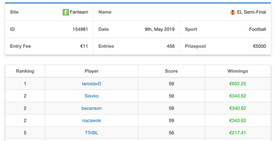Click the €217.41 winnings for TTriBL
This screenshot has height=141, width=275.
click(x=238, y=133)
